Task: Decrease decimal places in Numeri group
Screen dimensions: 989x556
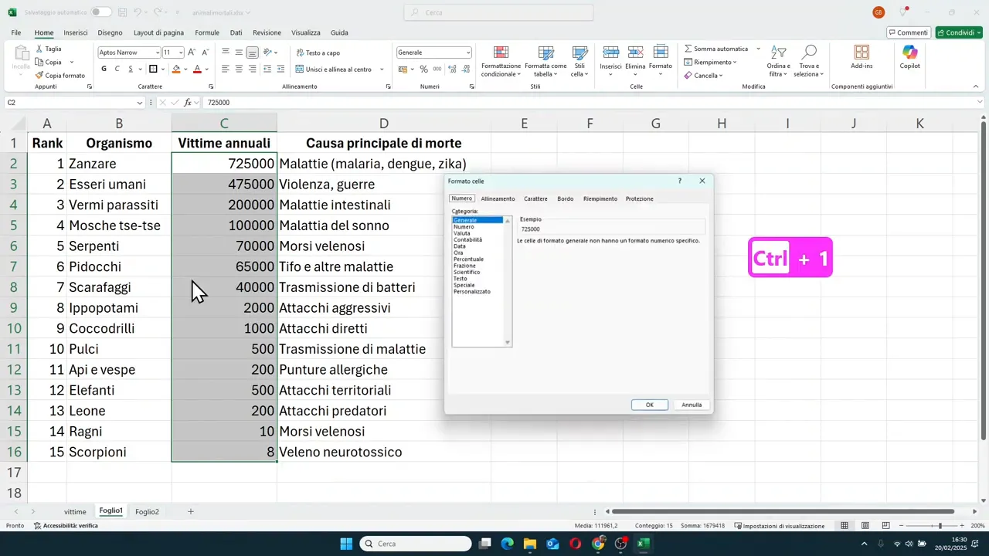Action: (465, 69)
